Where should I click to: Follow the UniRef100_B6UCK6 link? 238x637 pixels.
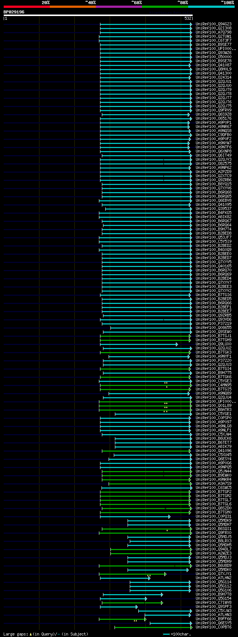click(213, 438)
